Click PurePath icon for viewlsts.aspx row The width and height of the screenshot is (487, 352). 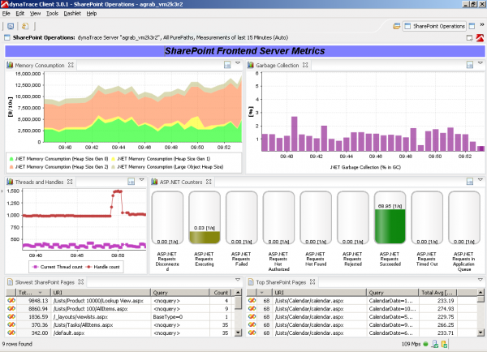coord(11,316)
